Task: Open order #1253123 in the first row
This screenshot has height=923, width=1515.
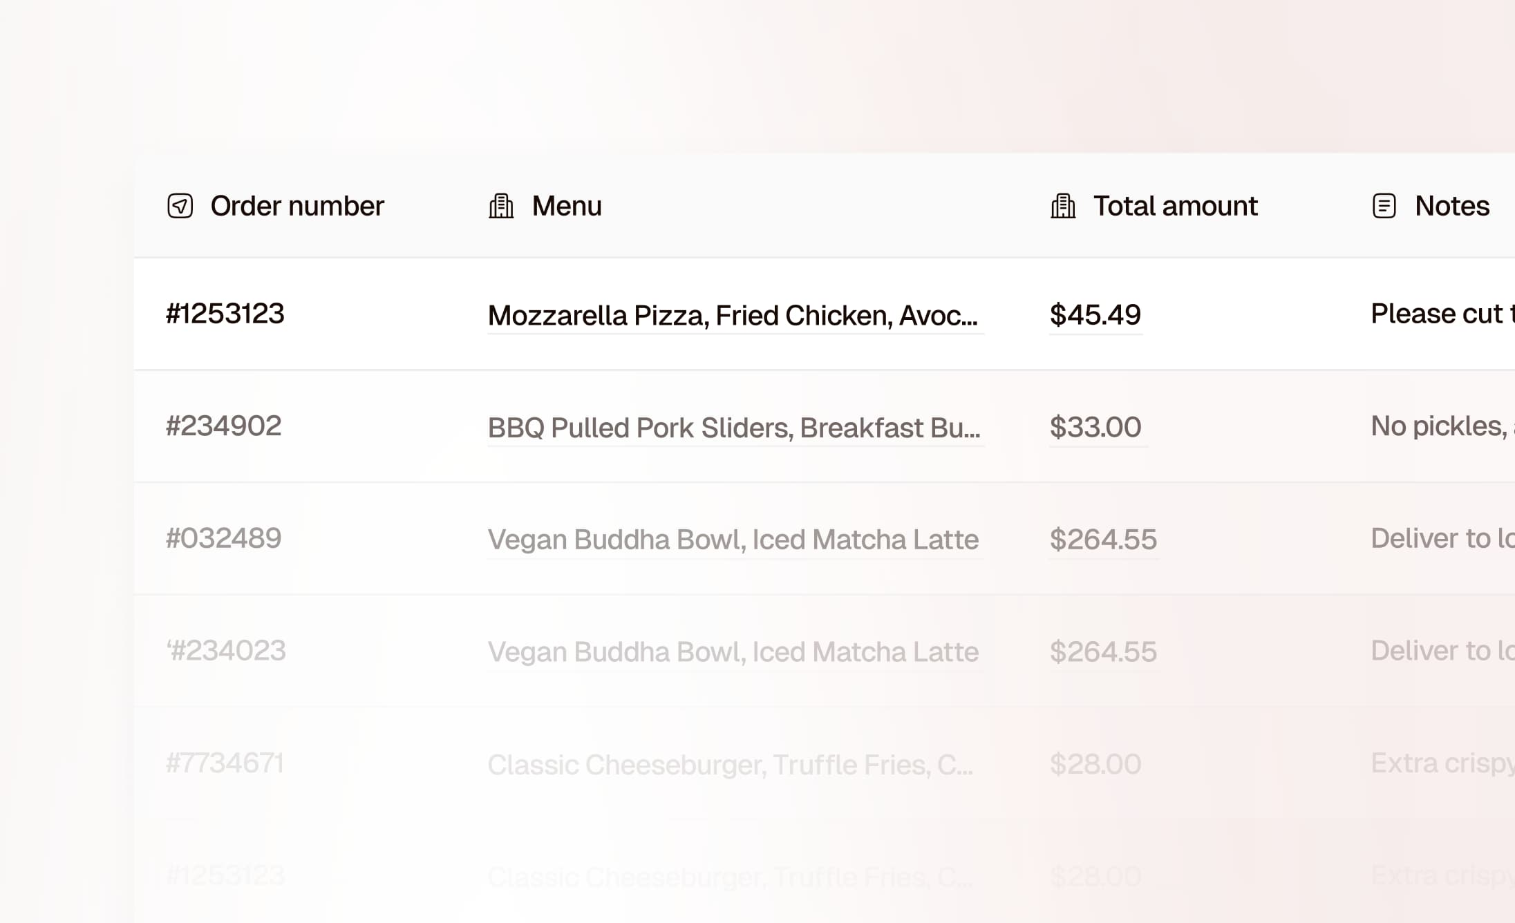Action: (225, 314)
